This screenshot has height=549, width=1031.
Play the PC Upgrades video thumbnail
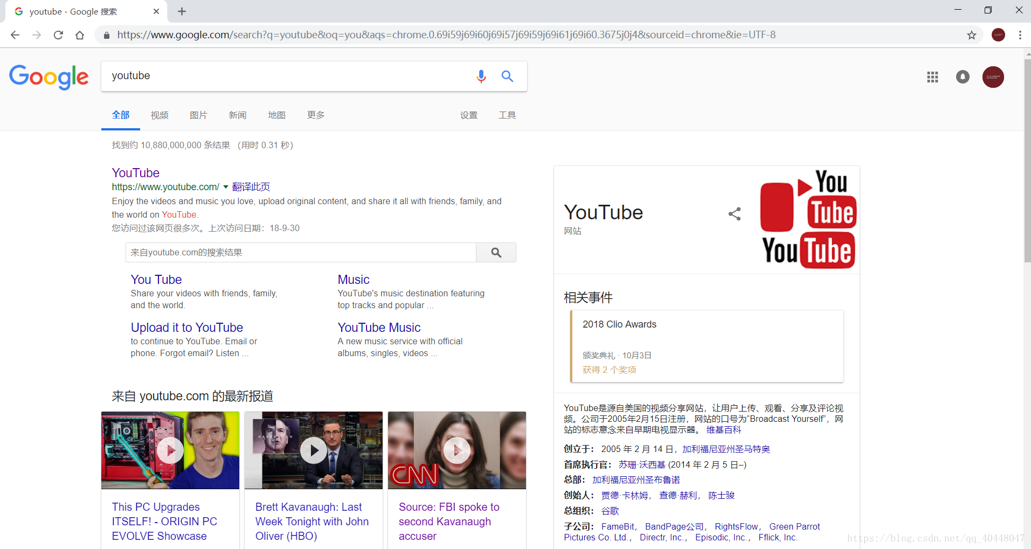(x=170, y=450)
